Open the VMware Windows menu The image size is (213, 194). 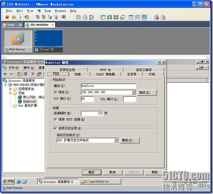60,11
